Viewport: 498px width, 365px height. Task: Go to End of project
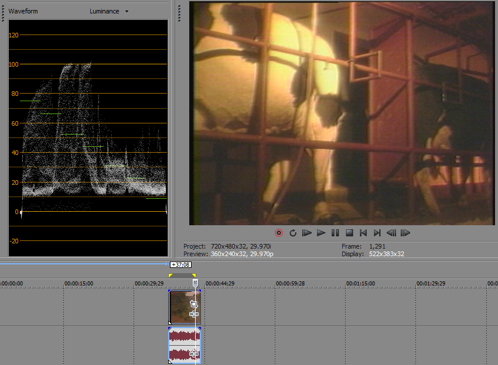377,233
